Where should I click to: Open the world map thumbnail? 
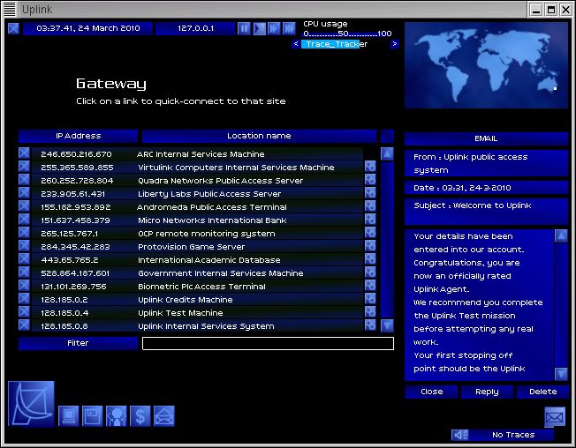tap(487, 65)
